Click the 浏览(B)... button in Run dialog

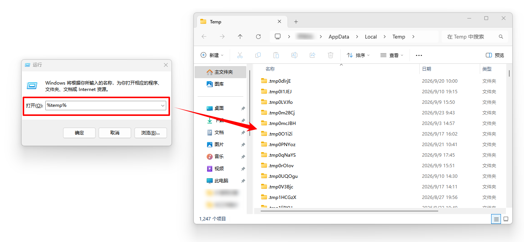click(151, 133)
